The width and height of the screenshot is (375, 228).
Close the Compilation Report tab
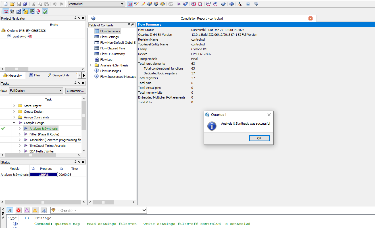311,18
